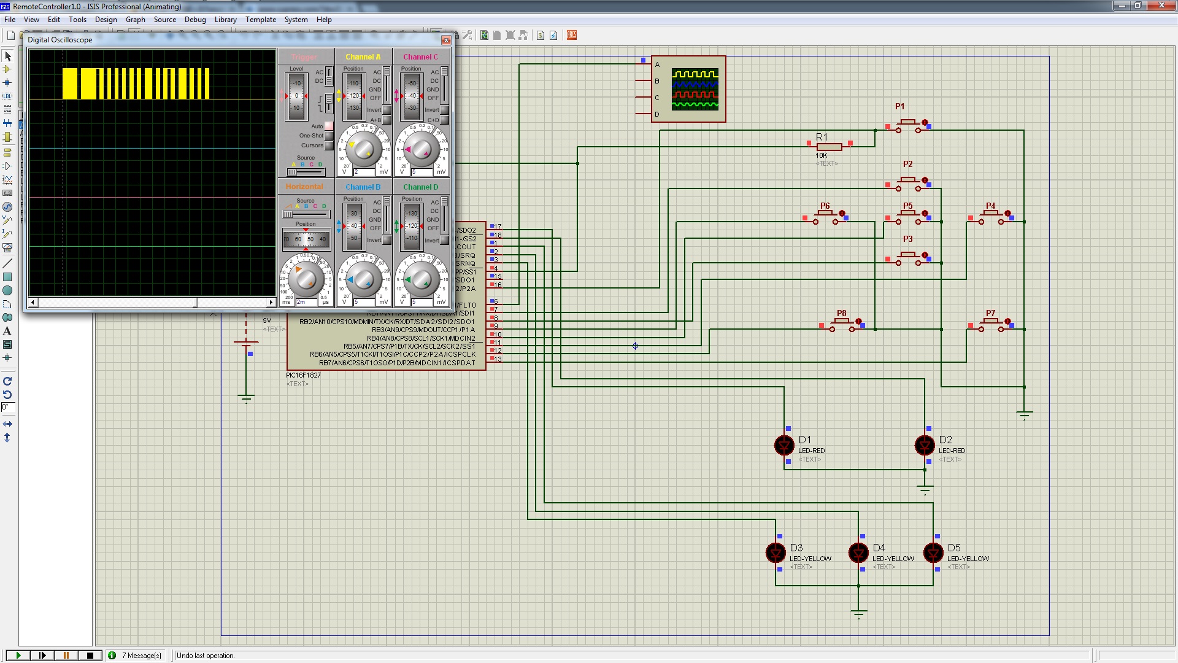Open the Bill of Materials report icon
Image resolution: width=1178 pixels, height=663 pixels.
coord(541,36)
